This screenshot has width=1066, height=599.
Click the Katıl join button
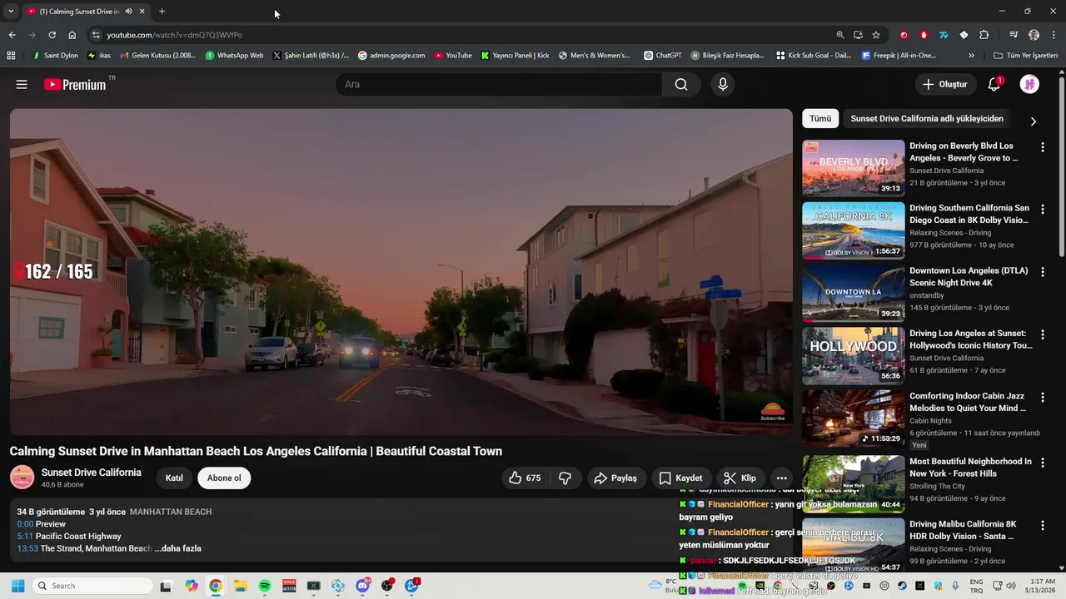(x=174, y=478)
